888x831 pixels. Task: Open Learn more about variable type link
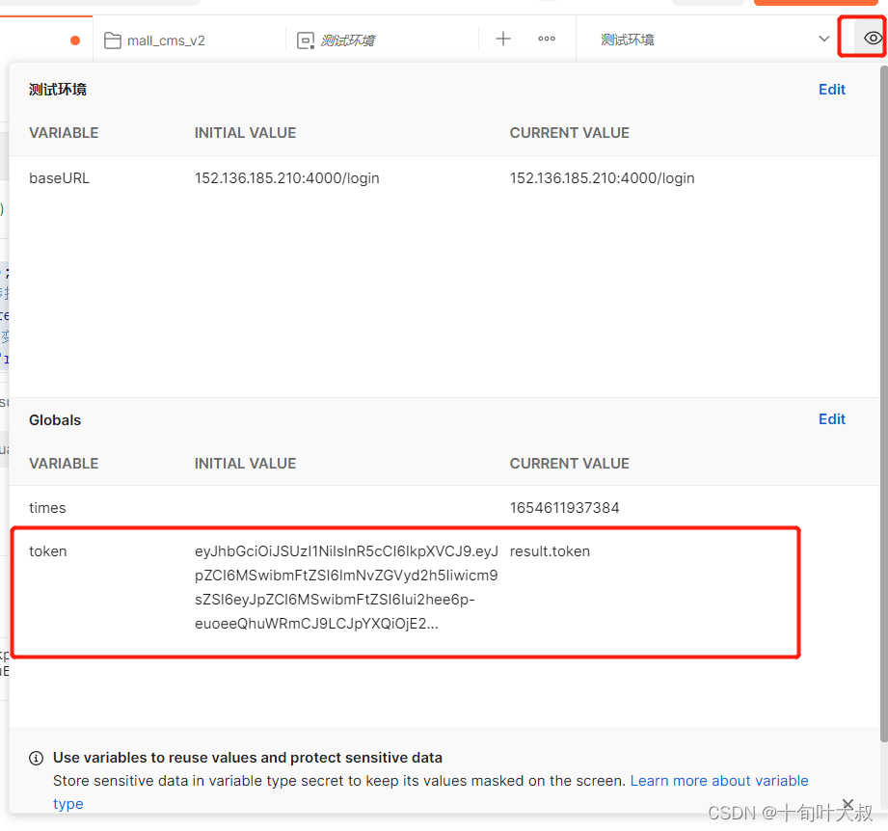tap(430, 791)
